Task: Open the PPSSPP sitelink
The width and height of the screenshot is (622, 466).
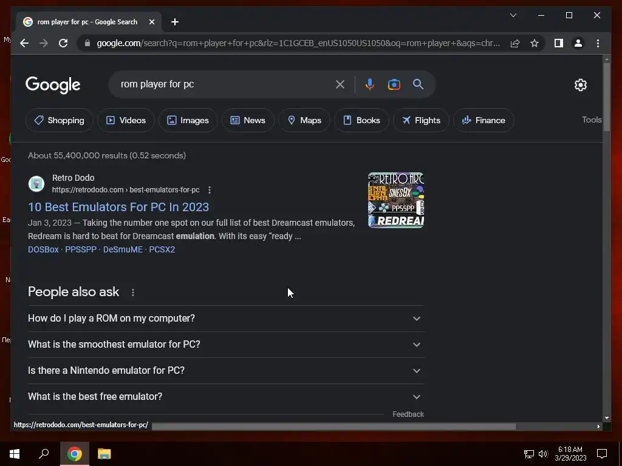Action: 81,249
